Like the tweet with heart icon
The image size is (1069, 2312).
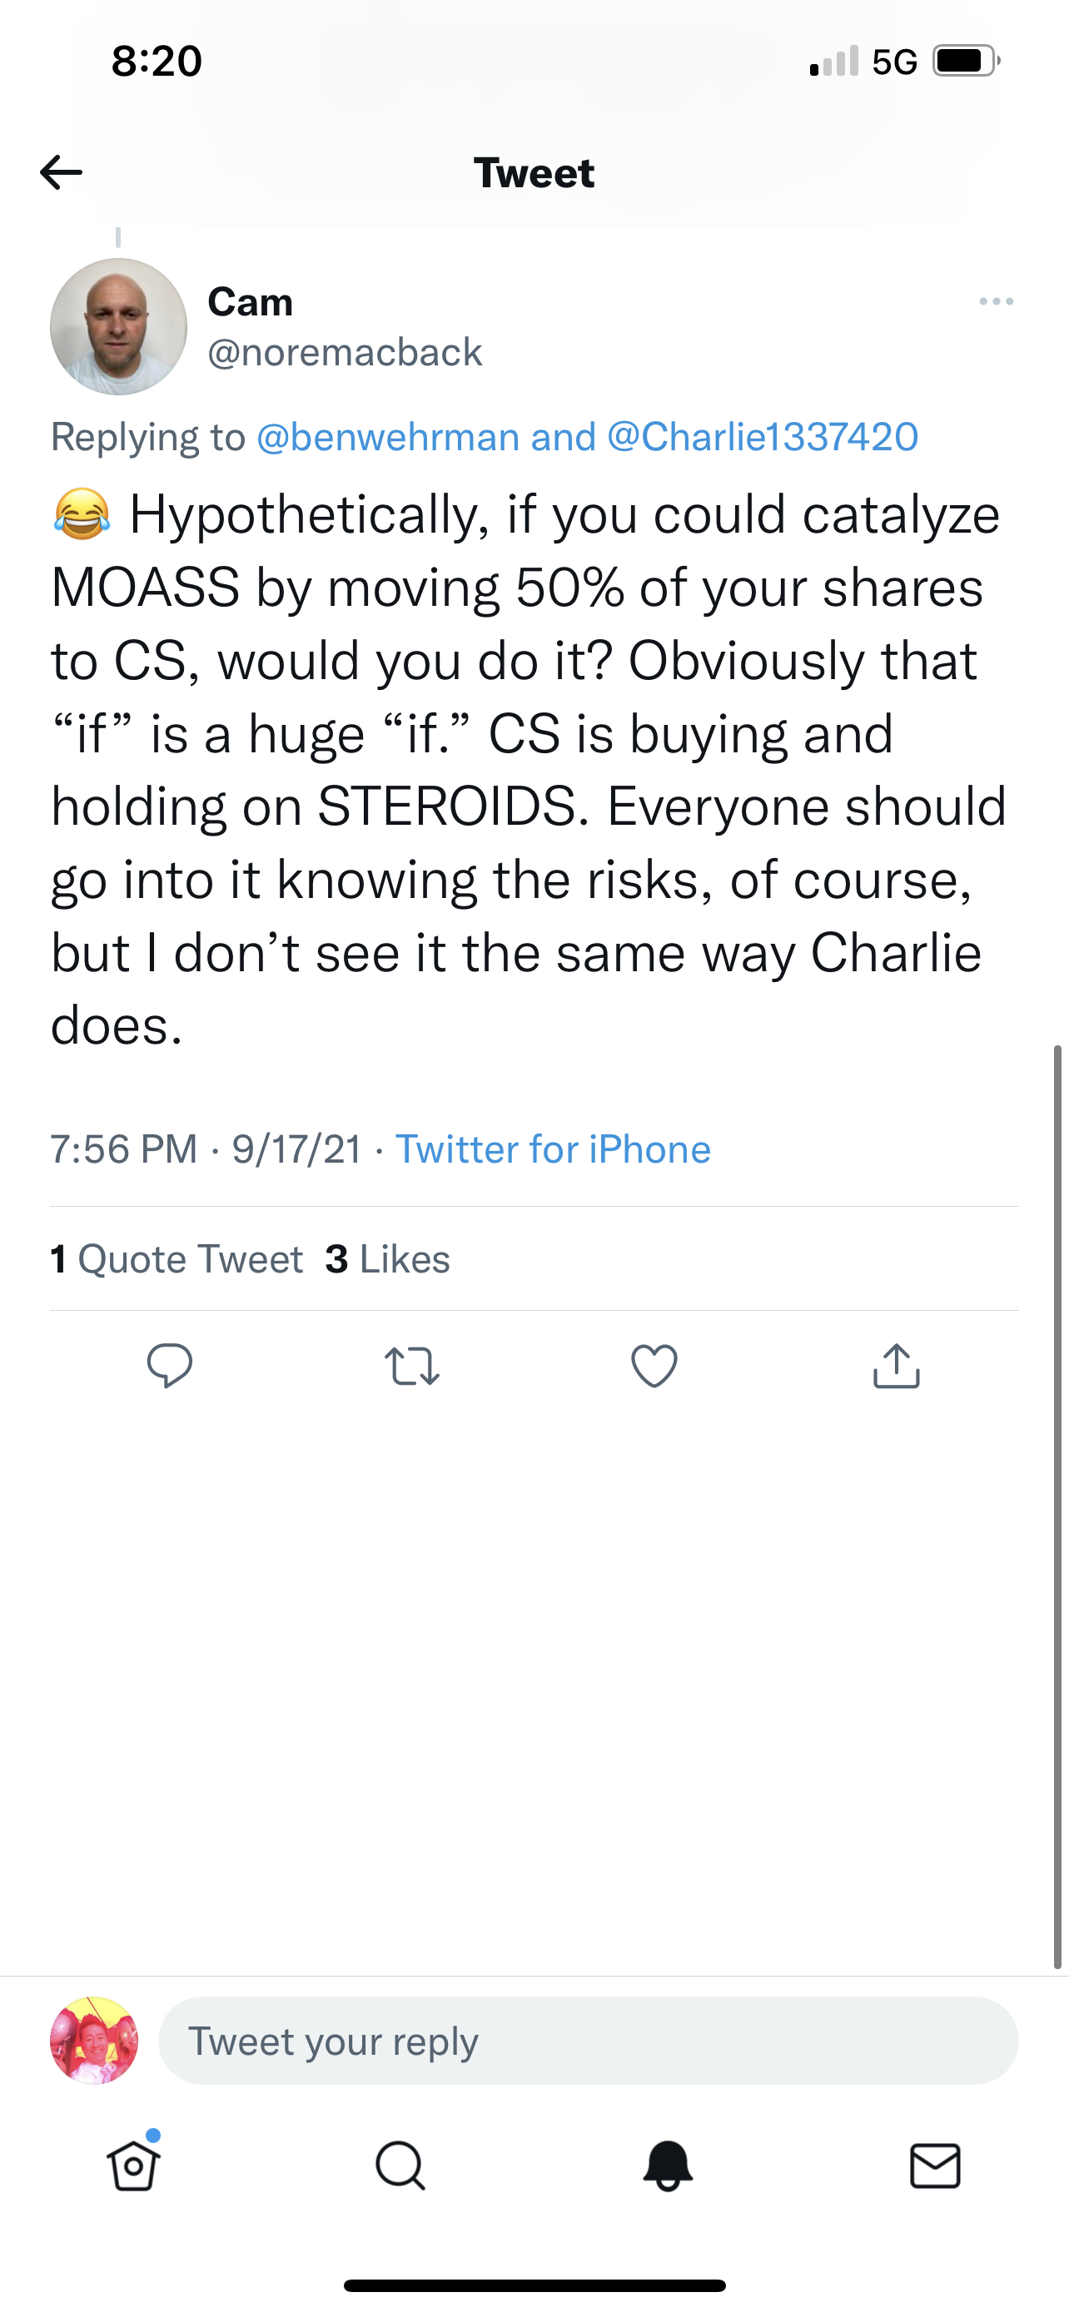654,1366
